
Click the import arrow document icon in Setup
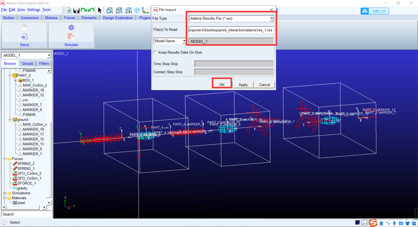pos(24,37)
